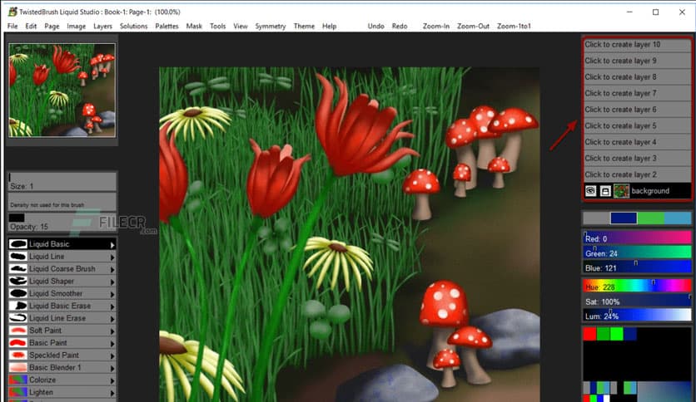Viewport: 696px width, 402px height.
Task: Open the Theme menu
Action: pyautogui.click(x=304, y=26)
